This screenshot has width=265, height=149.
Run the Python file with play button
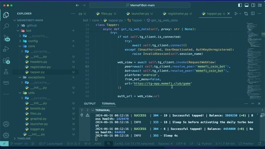click(236, 14)
